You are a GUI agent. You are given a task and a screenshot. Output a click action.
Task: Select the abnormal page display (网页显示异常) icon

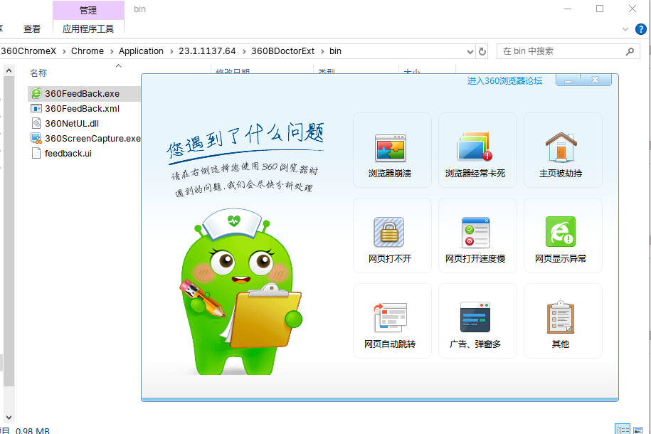click(x=561, y=232)
